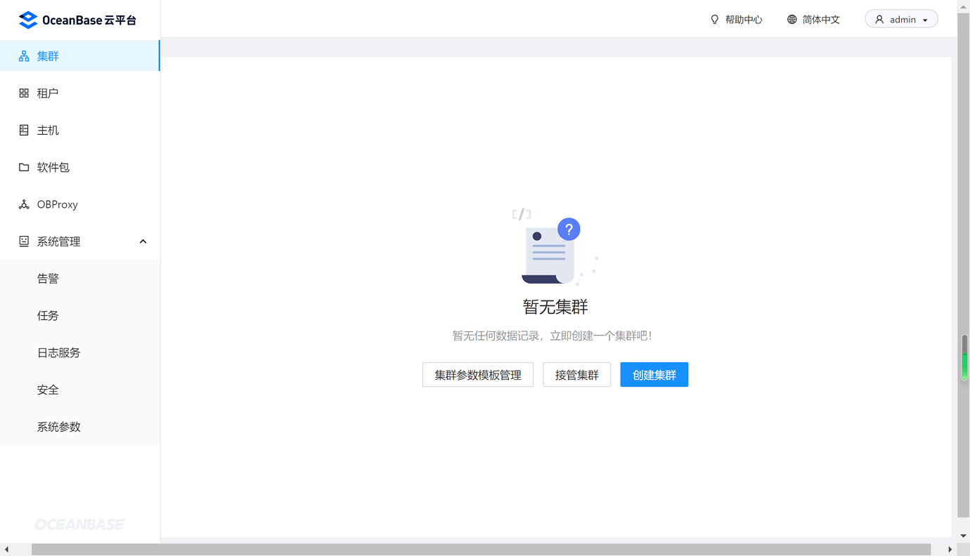Image resolution: width=970 pixels, height=556 pixels.
Task: Open 集群参数模板管理 parameter template management
Action: (x=478, y=374)
